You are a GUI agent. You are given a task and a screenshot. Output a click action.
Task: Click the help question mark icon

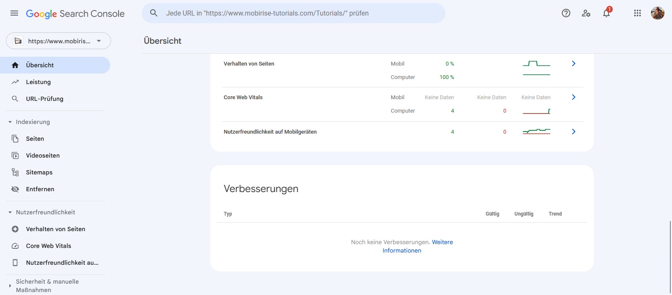[x=566, y=13]
